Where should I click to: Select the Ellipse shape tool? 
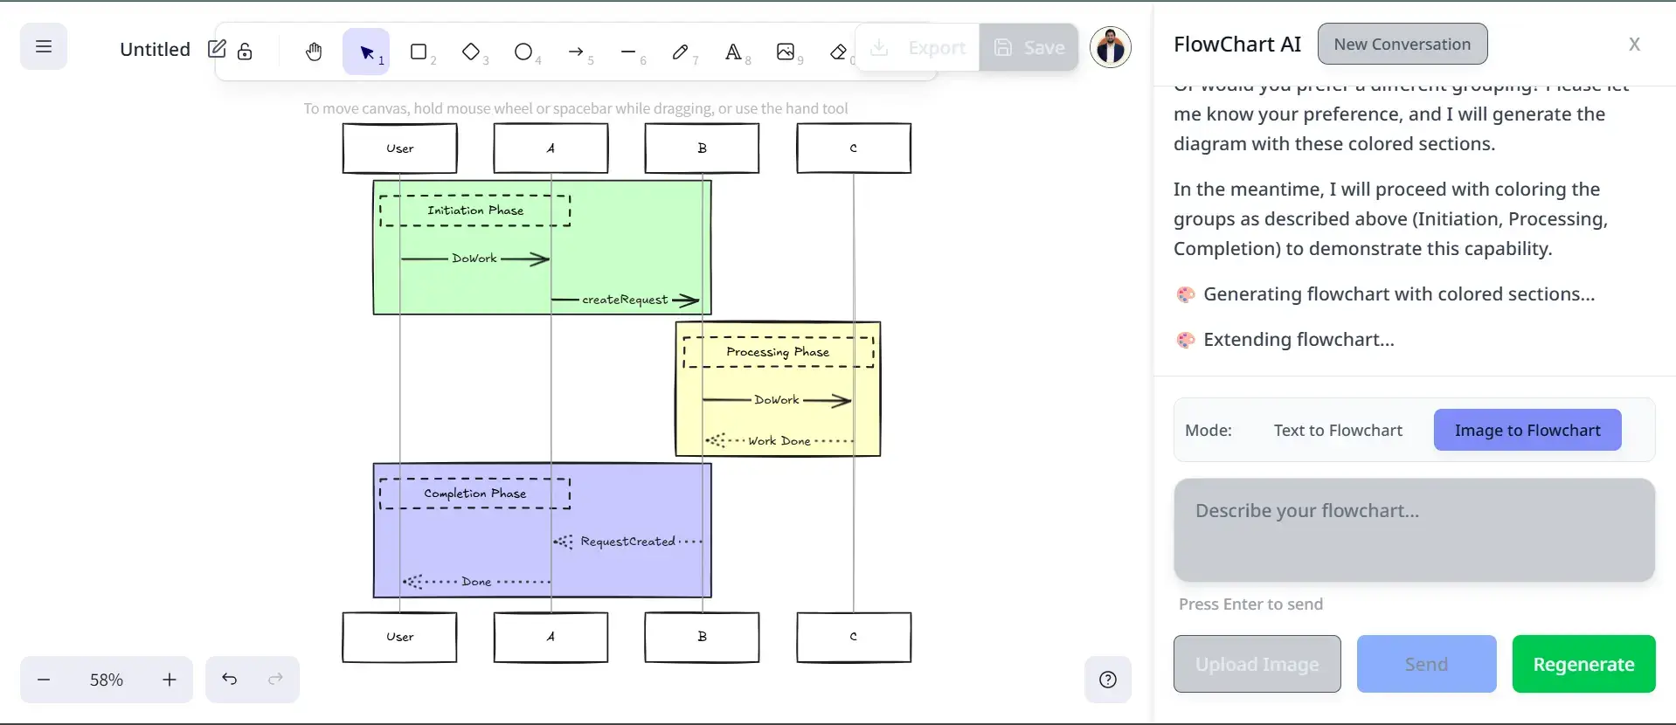pyautogui.click(x=523, y=52)
